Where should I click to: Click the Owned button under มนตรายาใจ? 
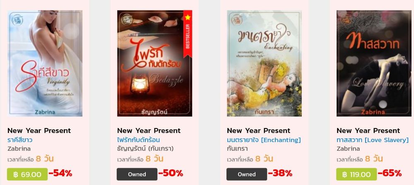[x=247, y=174]
